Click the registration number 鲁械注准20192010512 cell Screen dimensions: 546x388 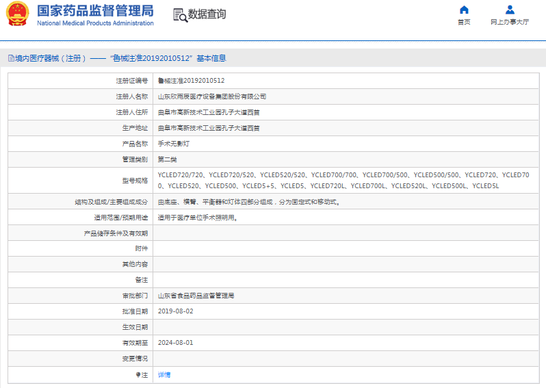click(191, 81)
